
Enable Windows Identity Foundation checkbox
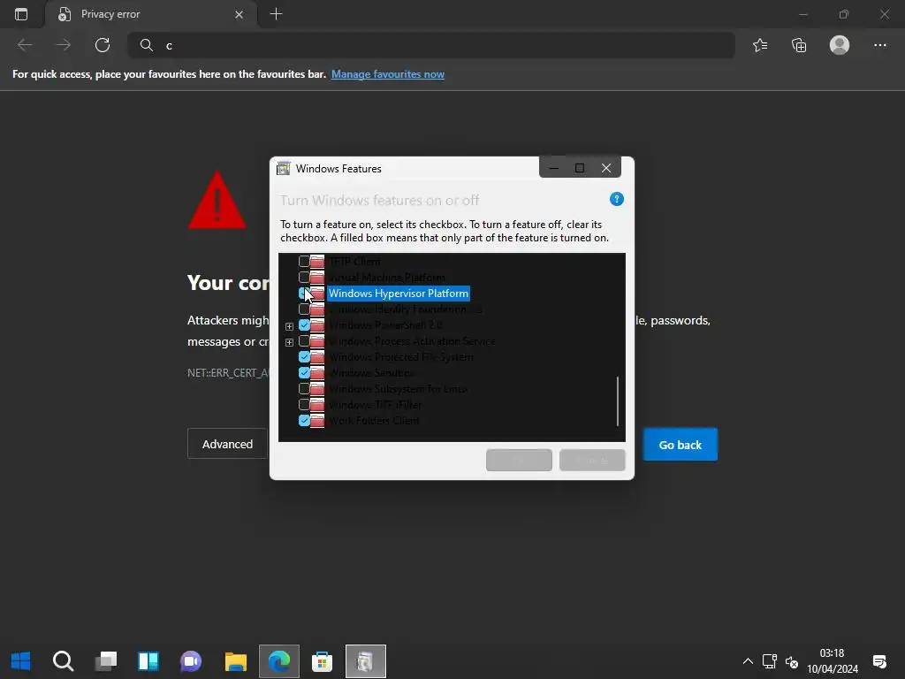point(304,309)
